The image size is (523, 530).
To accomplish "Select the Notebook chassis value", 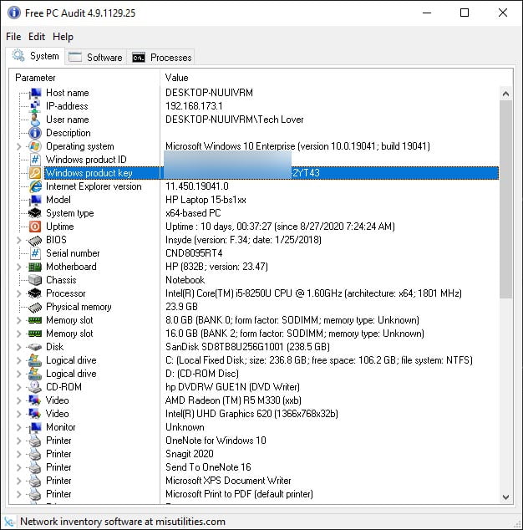I will [x=185, y=280].
